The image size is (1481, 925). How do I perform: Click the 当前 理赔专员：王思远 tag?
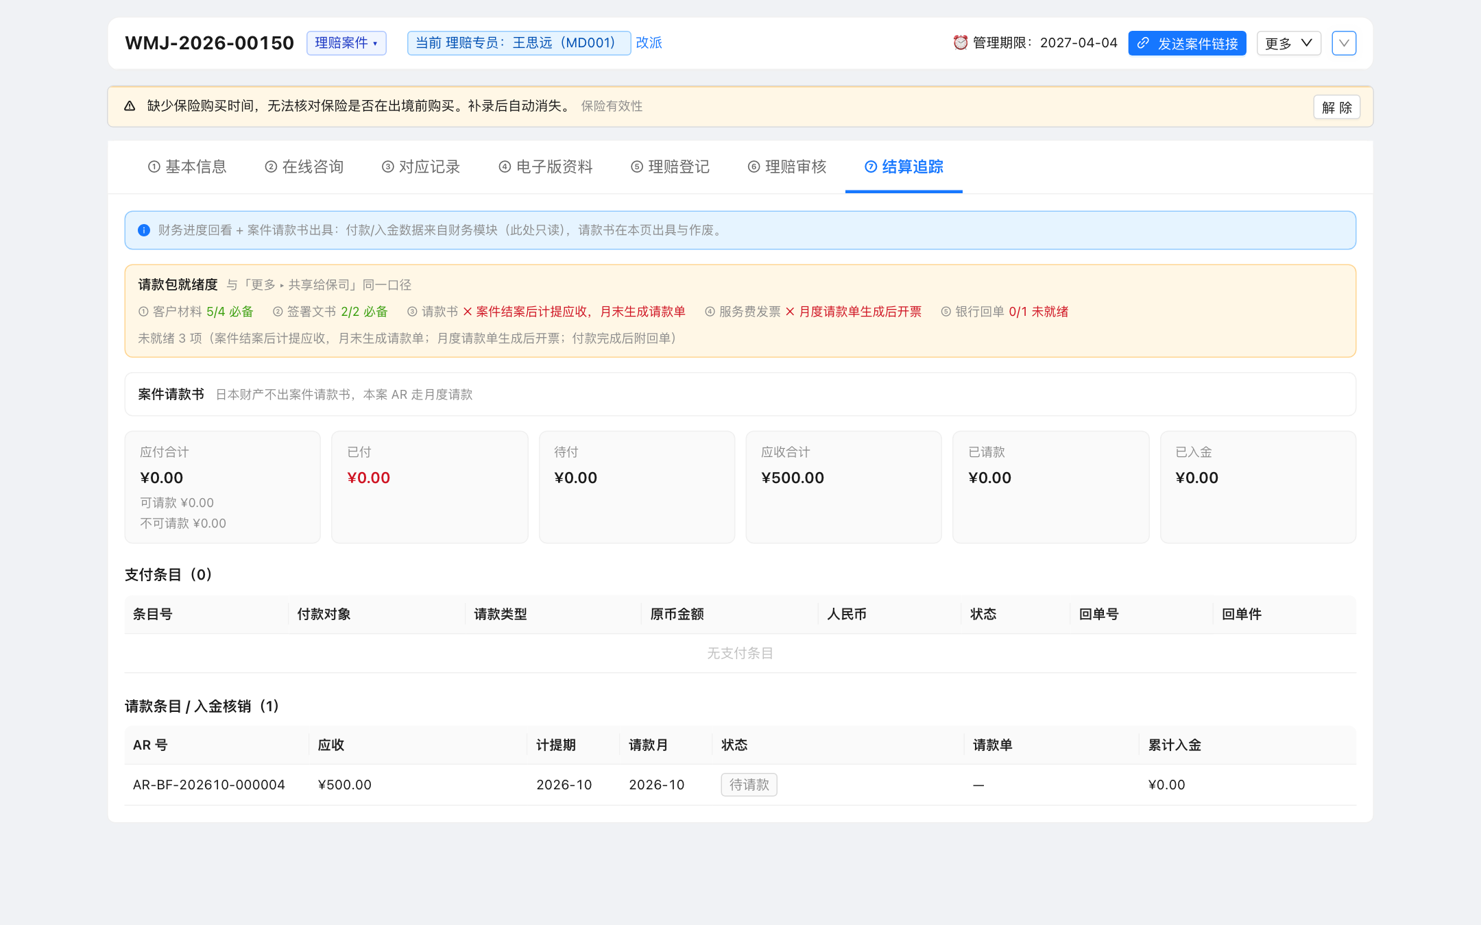point(519,43)
